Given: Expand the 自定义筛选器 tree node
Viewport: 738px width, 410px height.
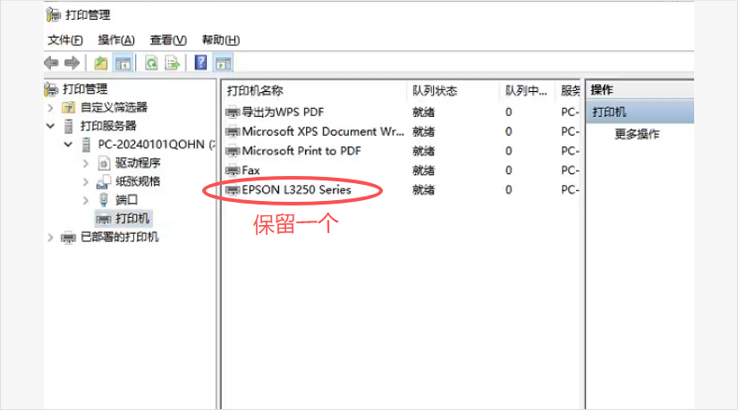Looking at the screenshot, I should pos(51,108).
